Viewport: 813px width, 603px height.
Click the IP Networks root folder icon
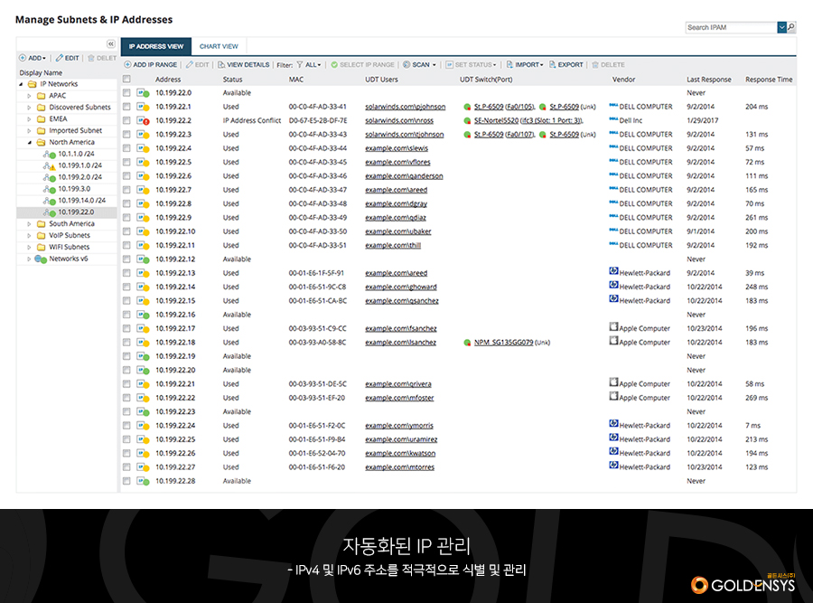click(33, 84)
